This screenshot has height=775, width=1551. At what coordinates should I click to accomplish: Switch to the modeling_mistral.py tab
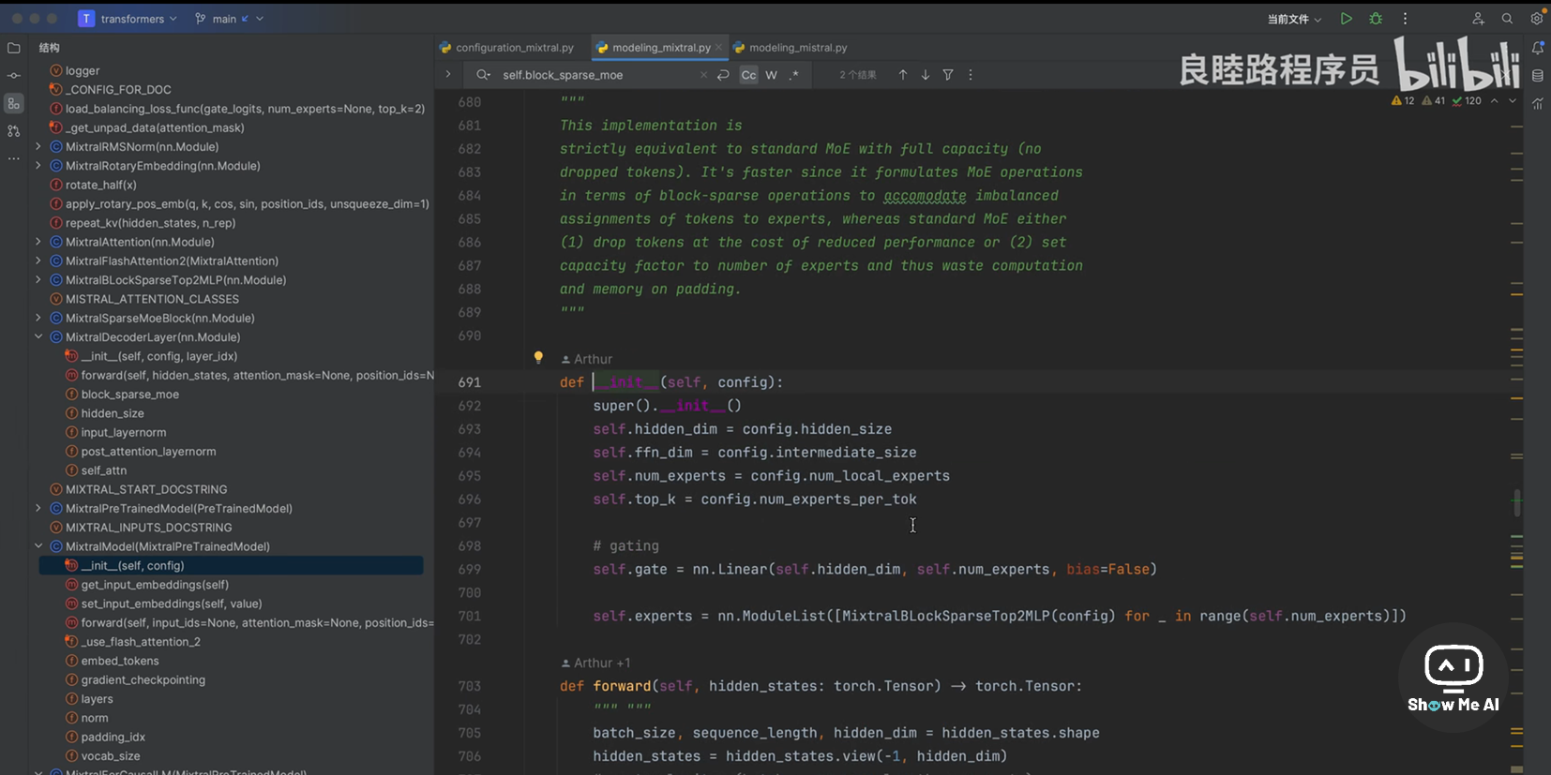tap(797, 48)
